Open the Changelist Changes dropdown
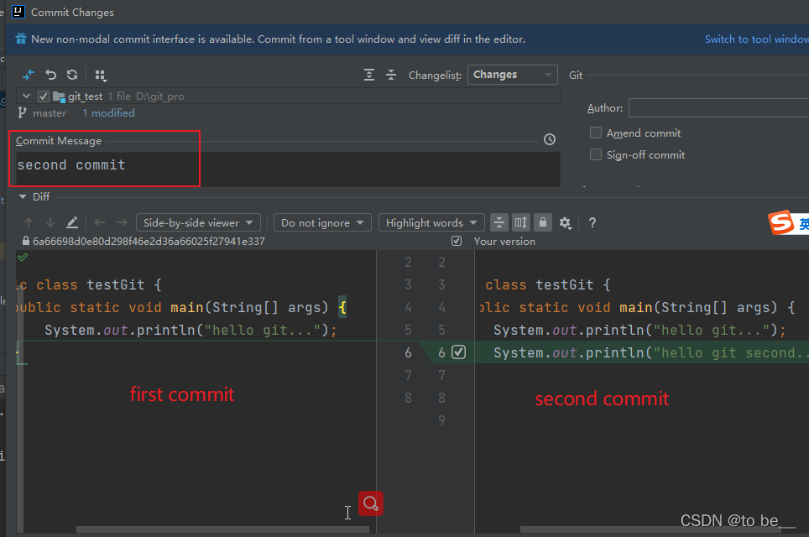 tap(512, 75)
